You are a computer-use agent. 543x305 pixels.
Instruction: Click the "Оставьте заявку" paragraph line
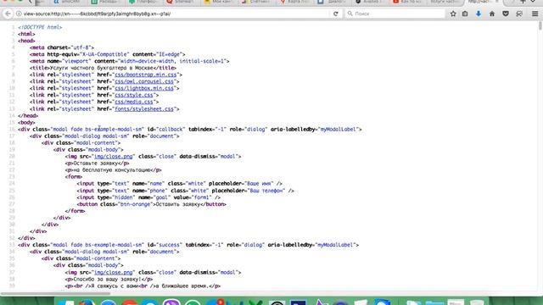point(98,164)
